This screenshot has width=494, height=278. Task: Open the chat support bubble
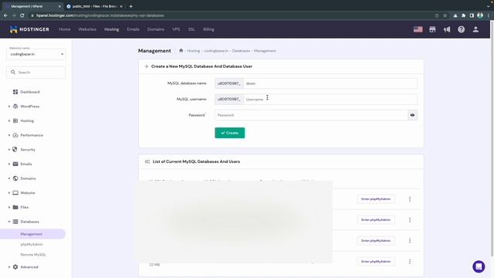point(479,266)
